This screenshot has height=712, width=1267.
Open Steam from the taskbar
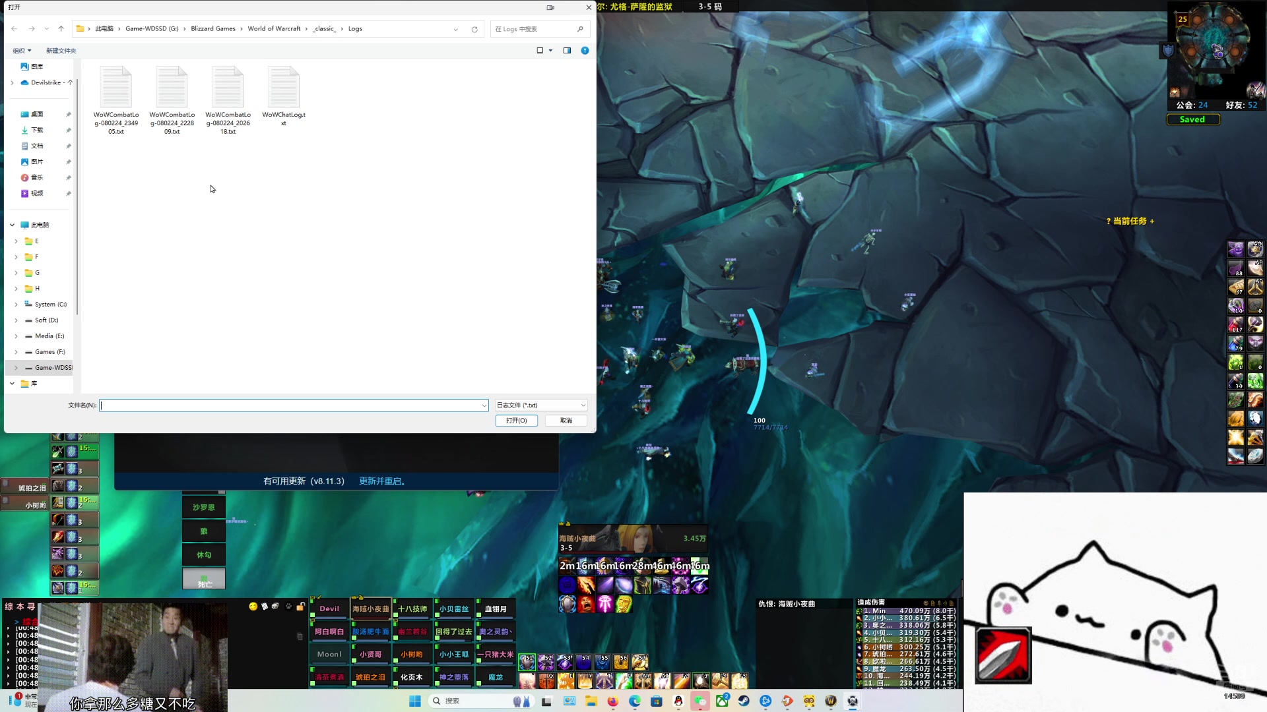744,701
